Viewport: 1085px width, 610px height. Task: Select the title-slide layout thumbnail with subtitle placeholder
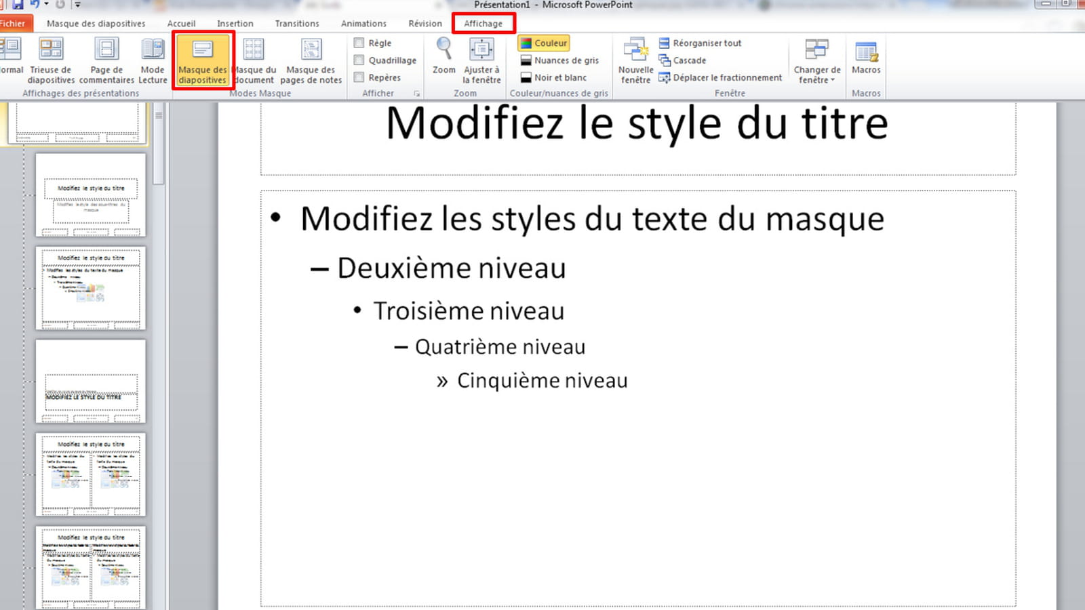coord(91,195)
